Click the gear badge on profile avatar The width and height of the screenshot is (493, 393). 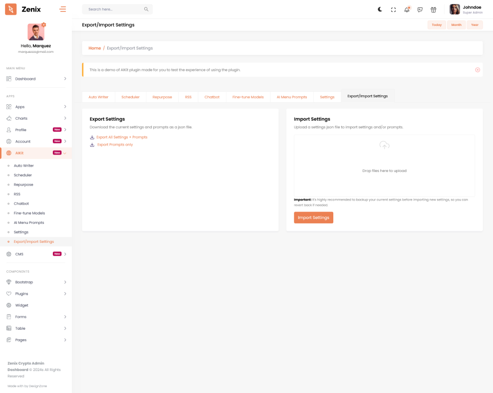pos(44,24)
